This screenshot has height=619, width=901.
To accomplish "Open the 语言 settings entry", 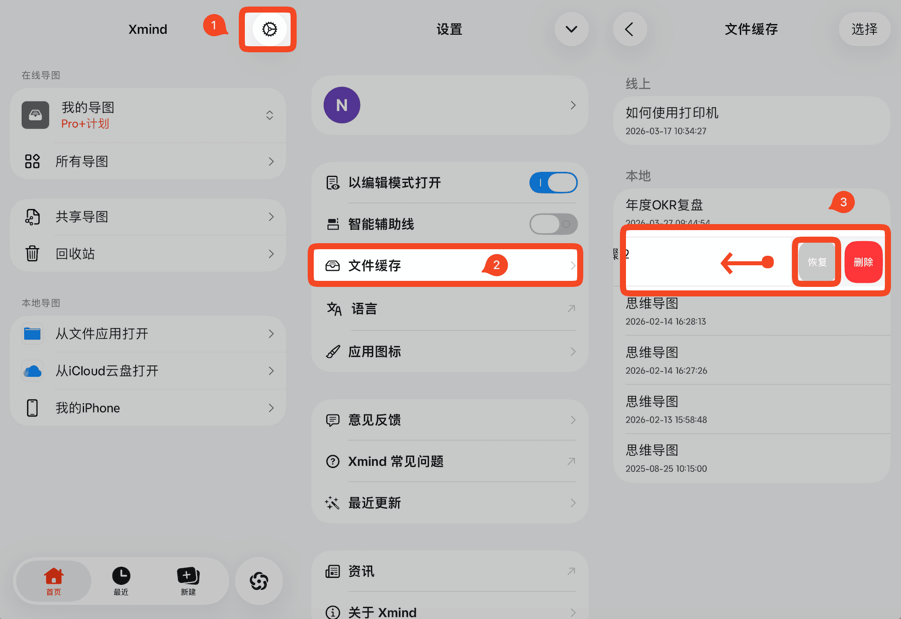I will point(449,308).
